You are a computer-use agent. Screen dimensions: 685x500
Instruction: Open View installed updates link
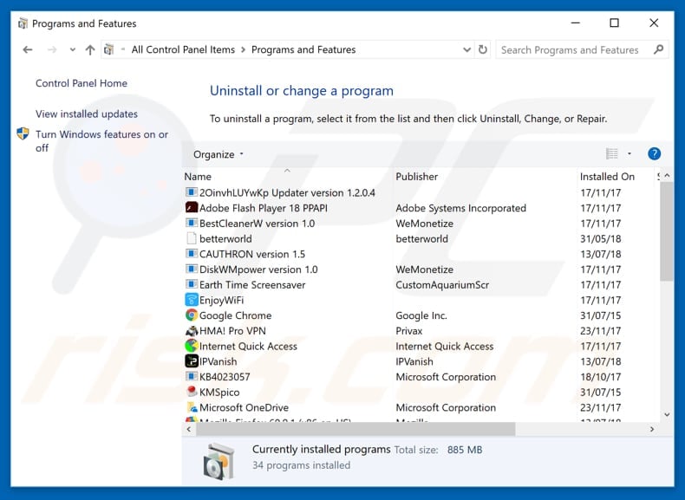[87, 114]
